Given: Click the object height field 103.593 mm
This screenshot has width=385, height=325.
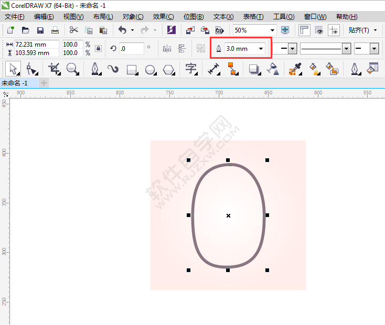Looking at the screenshot, I should (37, 53).
